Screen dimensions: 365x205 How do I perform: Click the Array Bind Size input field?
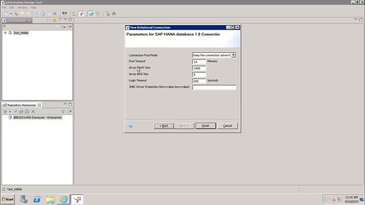[x=199, y=75]
